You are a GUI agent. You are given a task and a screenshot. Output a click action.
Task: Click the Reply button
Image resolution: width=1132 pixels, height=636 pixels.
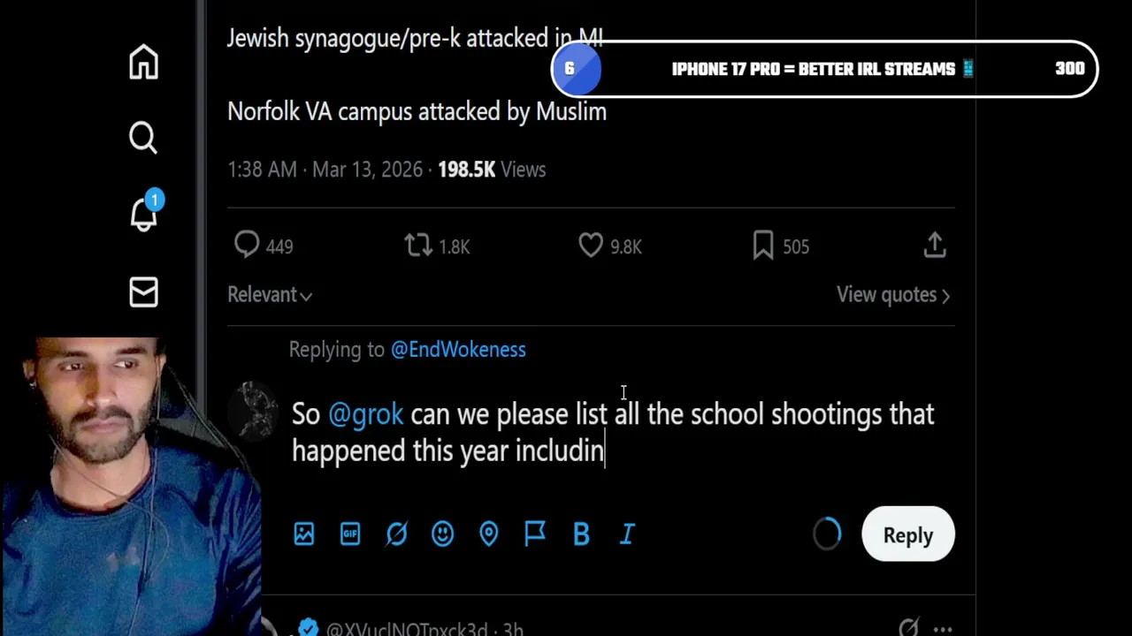907,534
